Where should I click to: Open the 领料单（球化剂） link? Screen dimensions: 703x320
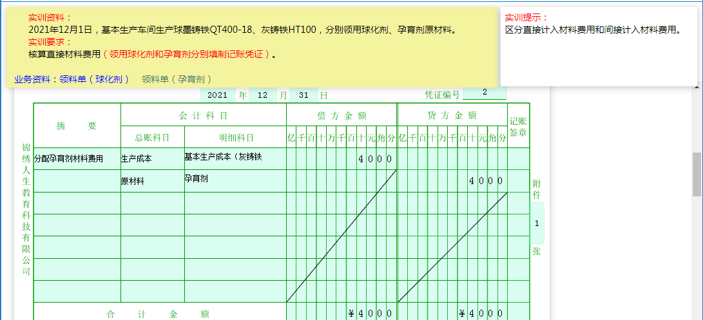pyautogui.click(x=95, y=79)
